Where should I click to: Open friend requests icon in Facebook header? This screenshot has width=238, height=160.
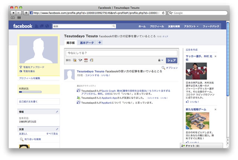pos(36,26)
